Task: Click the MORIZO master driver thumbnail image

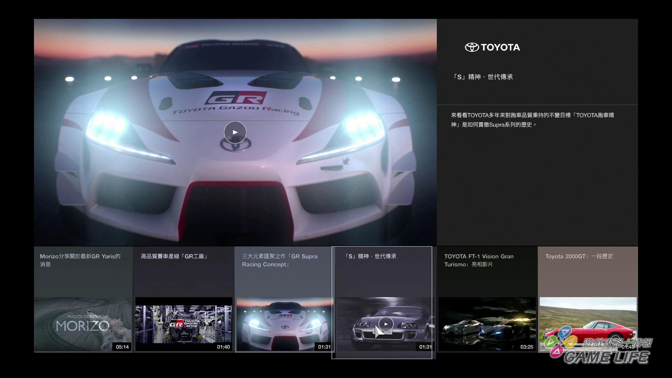Action: tap(83, 324)
